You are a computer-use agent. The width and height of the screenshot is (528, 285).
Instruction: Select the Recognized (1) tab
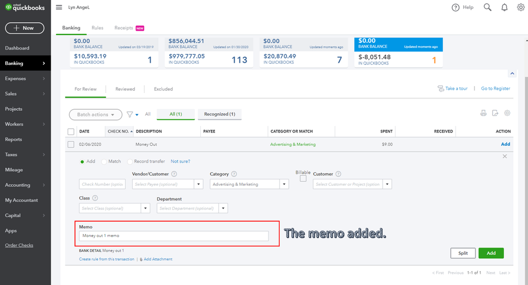point(219,115)
